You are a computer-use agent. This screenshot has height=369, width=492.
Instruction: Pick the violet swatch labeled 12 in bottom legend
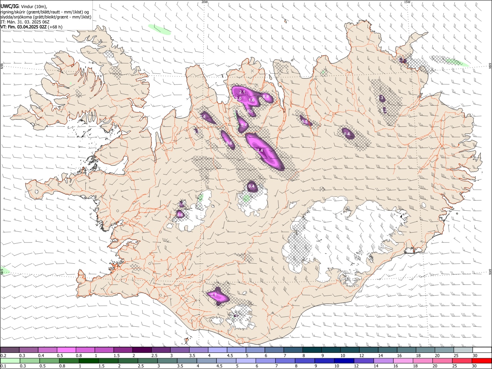pyautogui.click(x=363, y=361)
